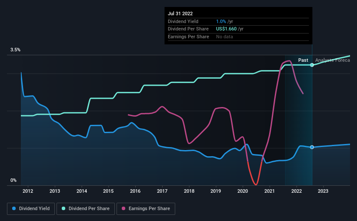Click the blue Dividend Yield legend dot
Image resolution: width=357 pixels, height=221 pixels.
pyautogui.click(x=14, y=208)
